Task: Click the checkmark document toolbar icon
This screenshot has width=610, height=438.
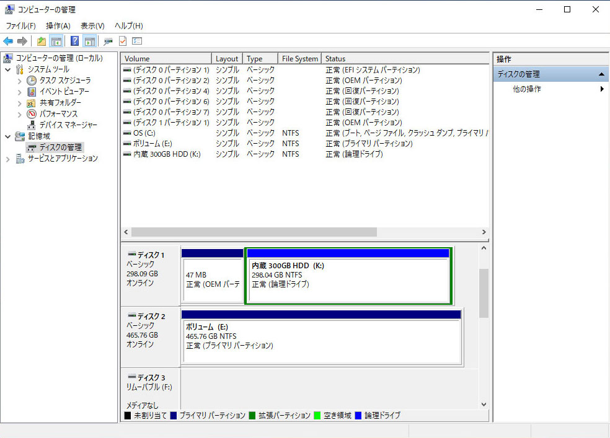Action: click(123, 42)
